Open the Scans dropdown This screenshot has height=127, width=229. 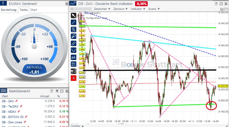[x=154, y=9]
